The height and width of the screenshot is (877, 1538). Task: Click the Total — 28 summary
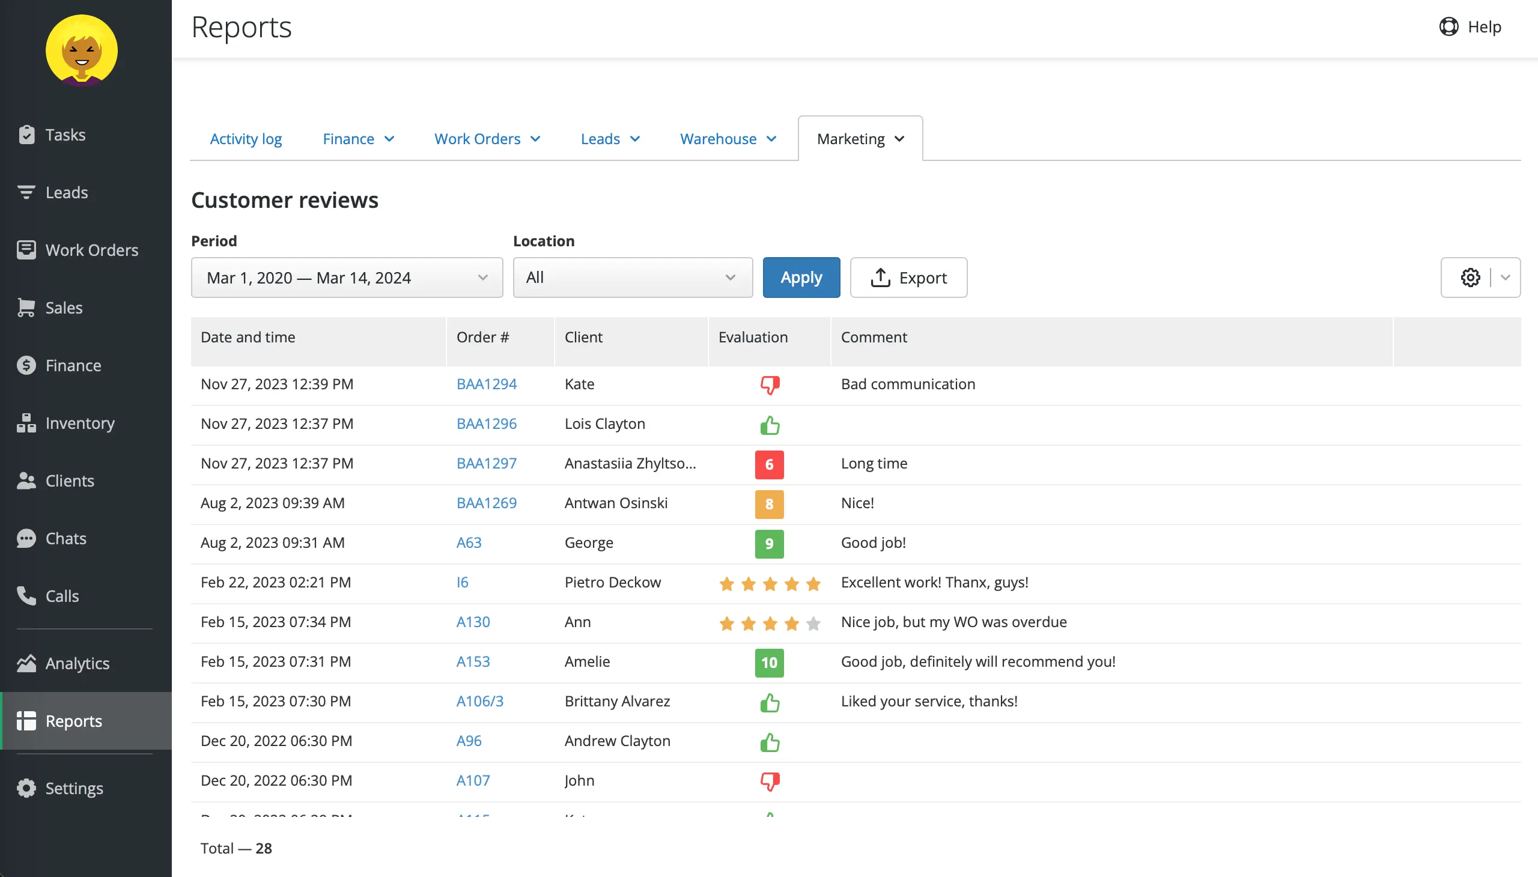pyautogui.click(x=236, y=848)
